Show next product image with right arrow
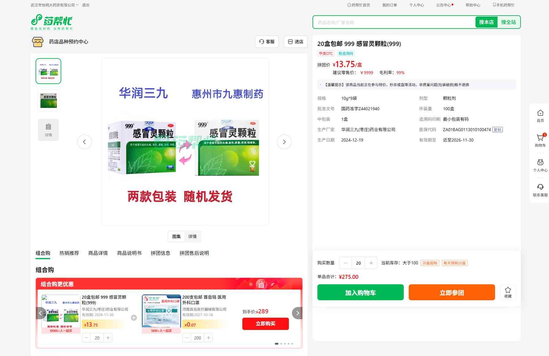Screen dimensions: 549x356 pyautogui.click(x=284, y=142)
